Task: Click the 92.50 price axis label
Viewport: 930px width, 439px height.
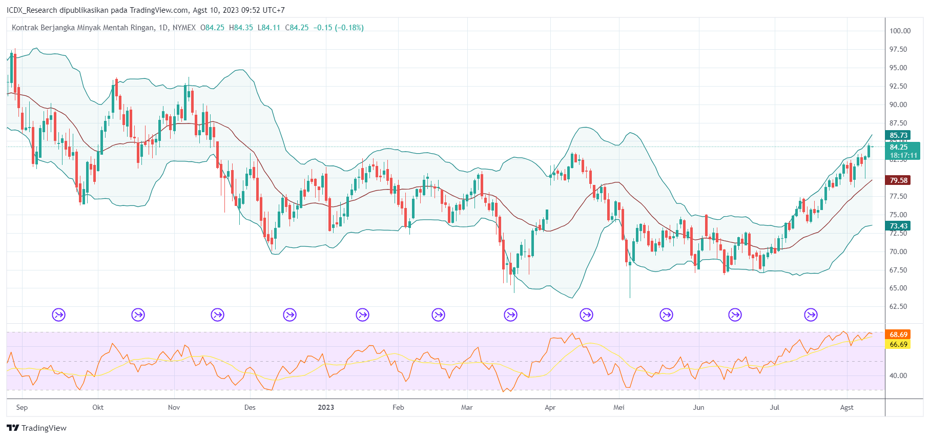Action: (x=898, y=86)
